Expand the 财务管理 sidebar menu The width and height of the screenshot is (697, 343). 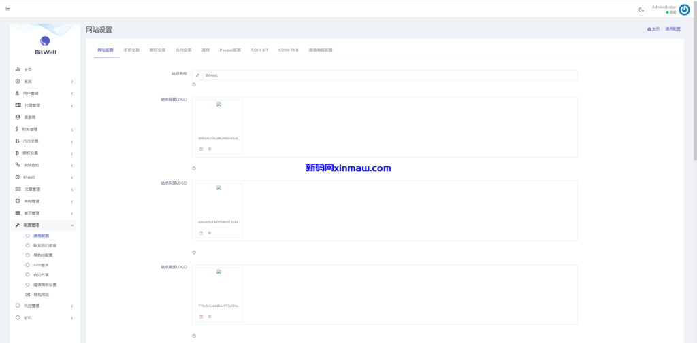44,129
